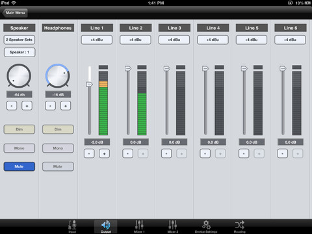
Task: Open the 2 Speaker Sets selector
Action: click(19, 40)
